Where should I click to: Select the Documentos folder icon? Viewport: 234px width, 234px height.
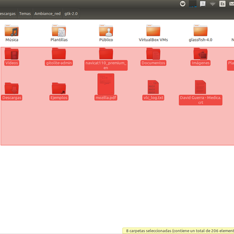tap(153, 54)
